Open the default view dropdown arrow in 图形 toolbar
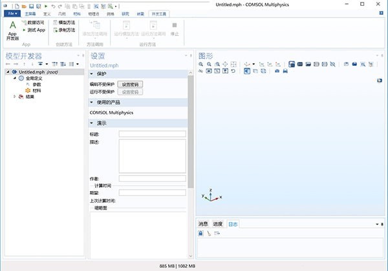Screen dimensions: 388x271 (253, 64)
